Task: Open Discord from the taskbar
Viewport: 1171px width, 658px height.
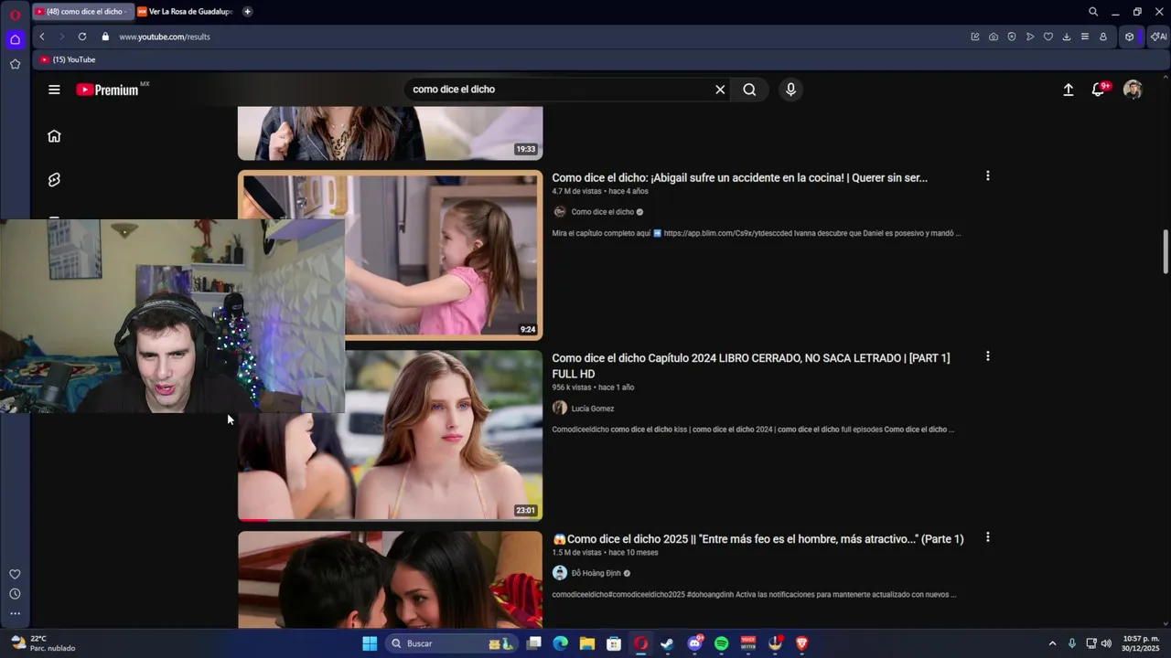Action: [x=694, y=643]
